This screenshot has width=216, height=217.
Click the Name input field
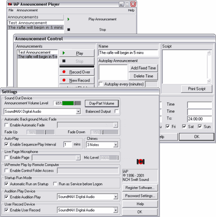point(128,53)
